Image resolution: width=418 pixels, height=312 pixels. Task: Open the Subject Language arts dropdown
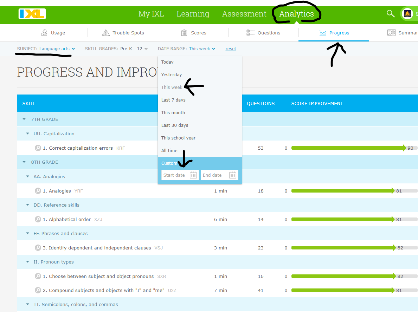(57, 49)
